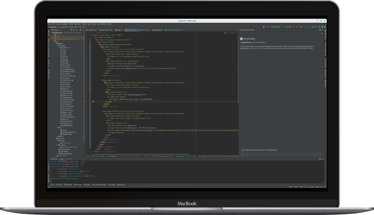Click the Ask Copilot a question input field
The height and width of the screenshot is (215, 374).
[x=279, y=150]
